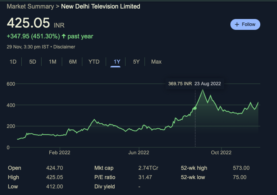Select the 1M time range
The width and height of the screenshot is (277, 195).
tap(52, 62)
